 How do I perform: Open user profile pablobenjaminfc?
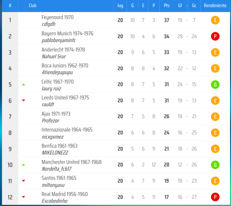pyautogui.click(x=58, y=40)
